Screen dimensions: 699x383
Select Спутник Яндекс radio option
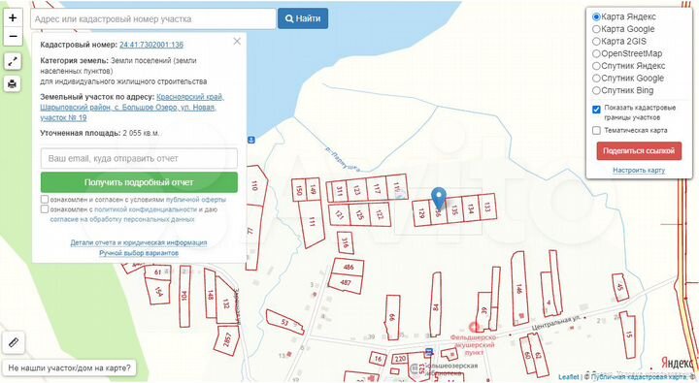[x=596, y=66]
